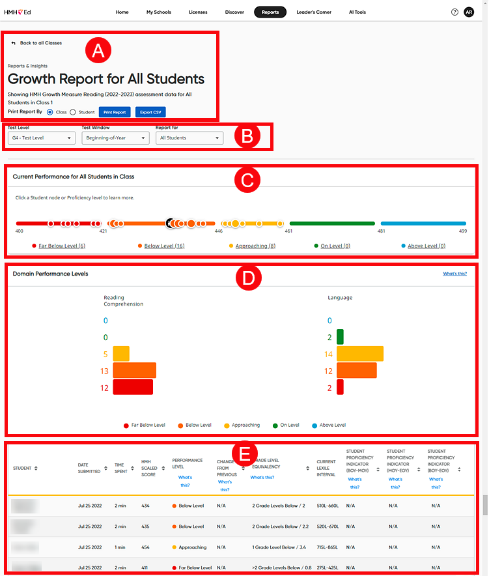Open What's this? under Grade Level Equivalency
This screenshot has height=576, width=489.
[262, 477]
